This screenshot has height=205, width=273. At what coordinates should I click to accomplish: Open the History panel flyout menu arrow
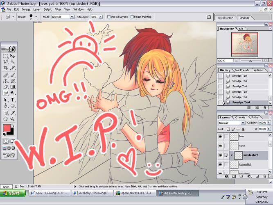(270, 70)
